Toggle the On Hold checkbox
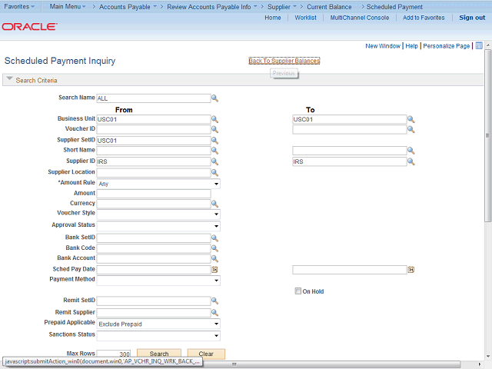 pos(298,291)
